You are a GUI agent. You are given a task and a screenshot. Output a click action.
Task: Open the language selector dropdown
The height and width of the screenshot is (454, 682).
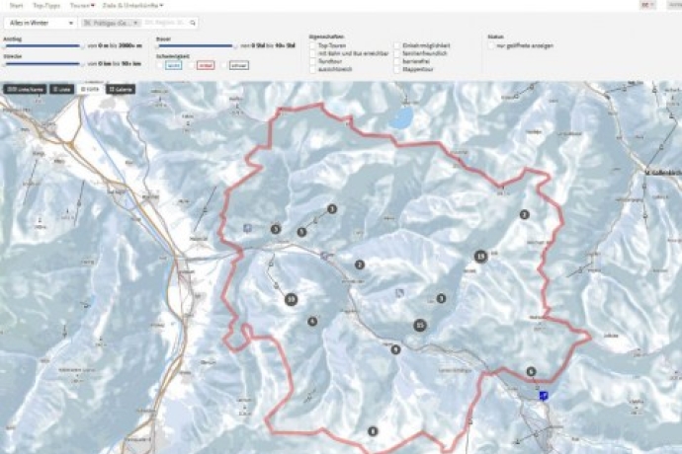click(648, 5)
